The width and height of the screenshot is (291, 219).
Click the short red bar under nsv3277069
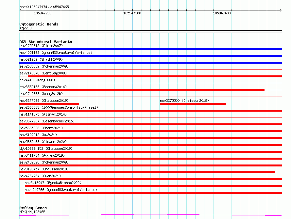click(x=49, y=104)
